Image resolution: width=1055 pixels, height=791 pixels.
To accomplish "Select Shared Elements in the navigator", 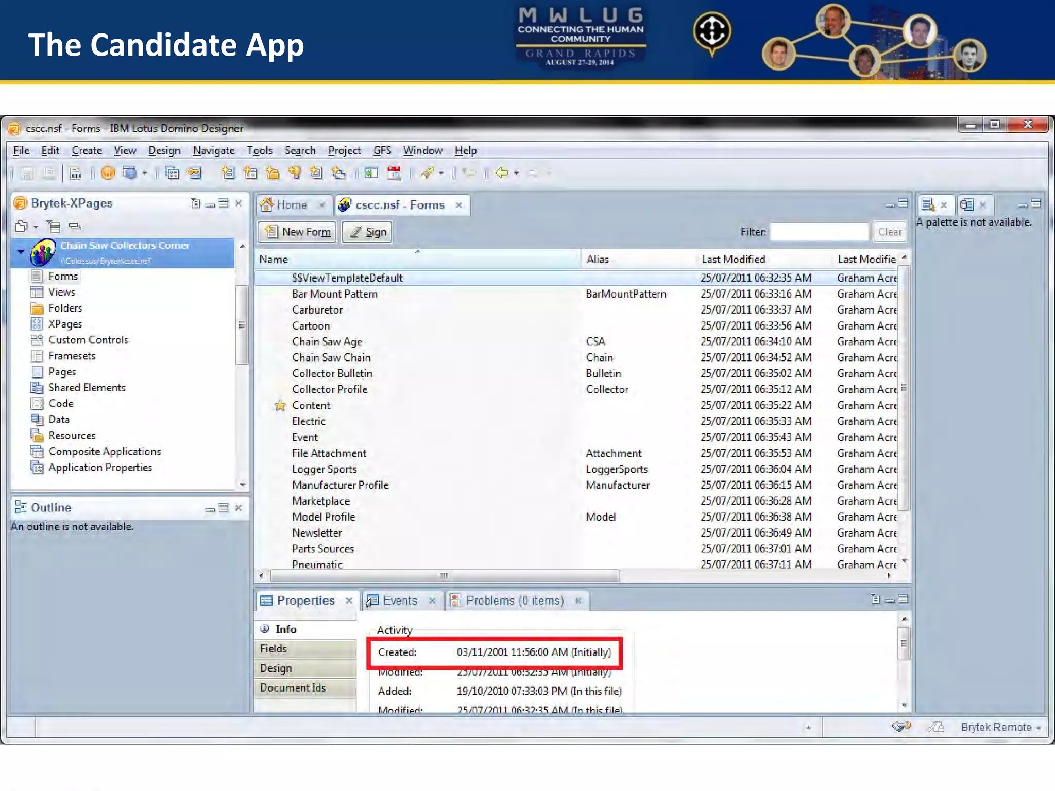I will tap(87, 388).
